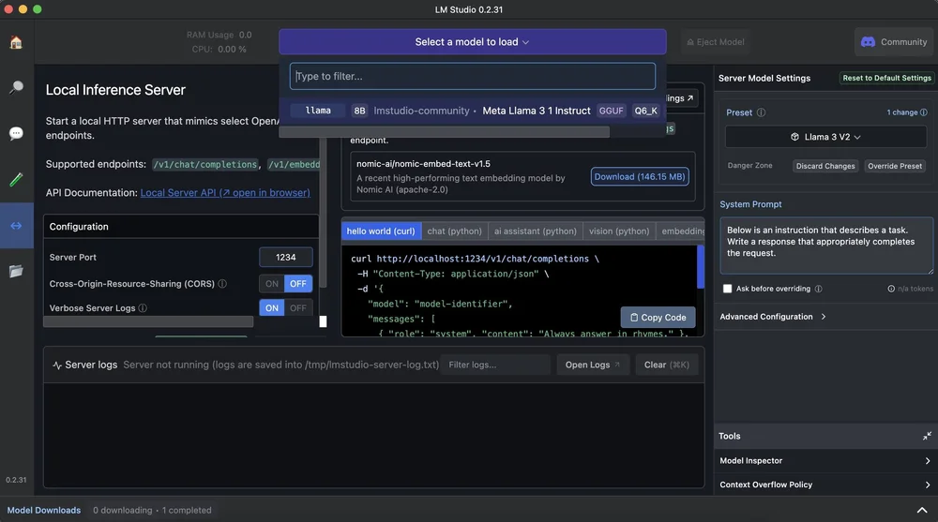Click the info icon beside Verbose Server Logs
This screenshot has width=938, height=522.
(x=143, y=308)
